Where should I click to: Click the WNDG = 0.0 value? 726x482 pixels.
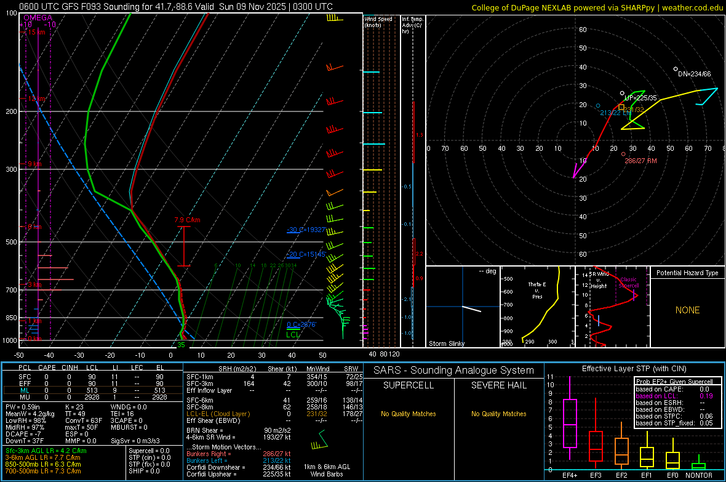[129, 407]
